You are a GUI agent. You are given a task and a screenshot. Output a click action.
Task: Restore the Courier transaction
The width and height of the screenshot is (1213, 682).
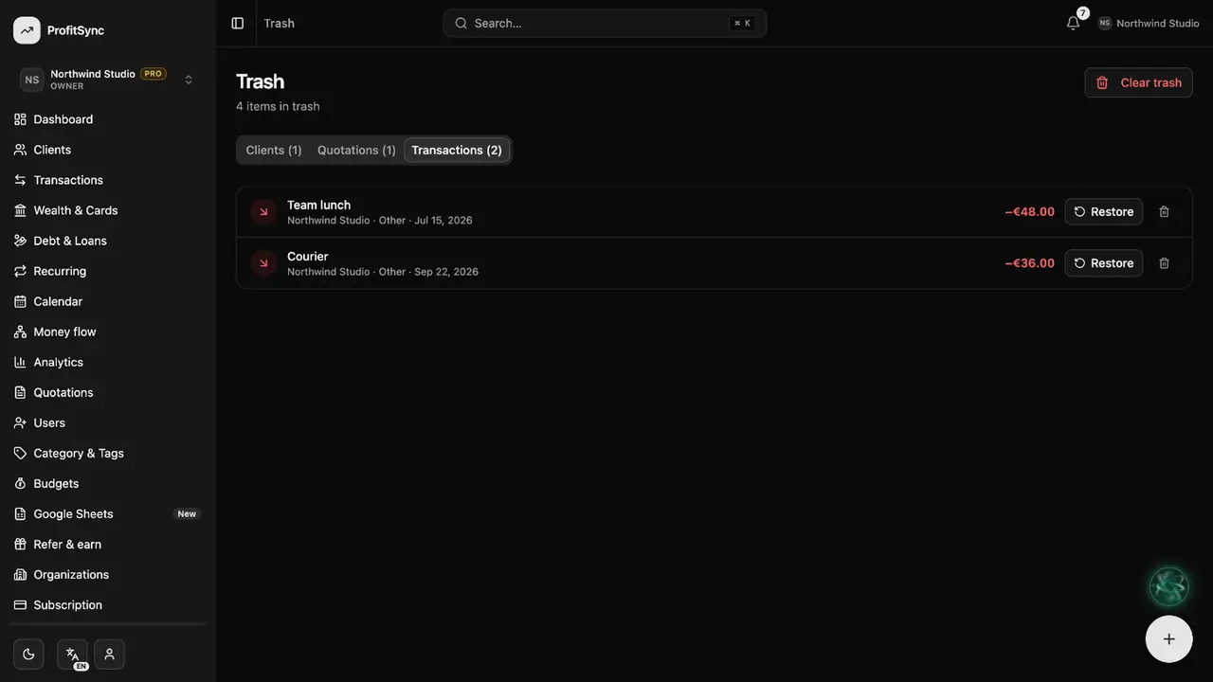click(1103, 263)
